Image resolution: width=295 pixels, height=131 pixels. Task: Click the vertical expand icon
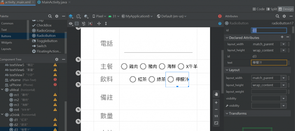click(x=106, y=24)
